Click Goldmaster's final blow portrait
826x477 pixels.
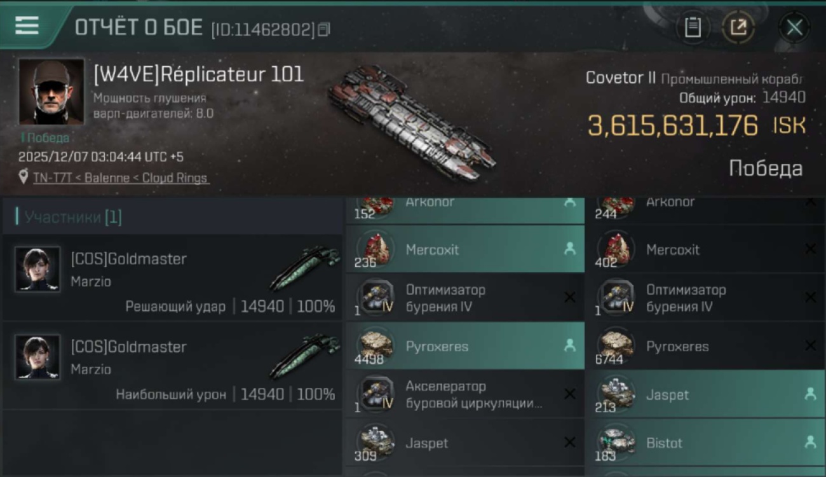click(x=37, y=269)
